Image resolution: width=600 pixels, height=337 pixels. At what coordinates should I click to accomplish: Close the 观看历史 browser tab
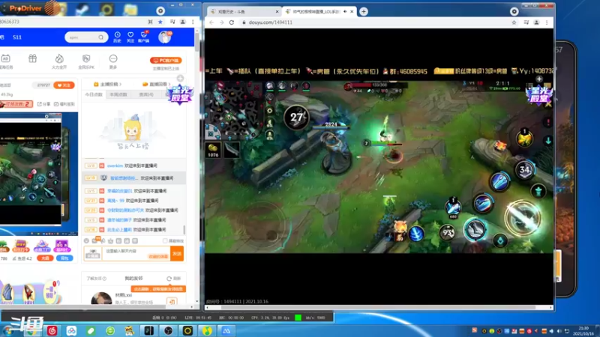277,11
